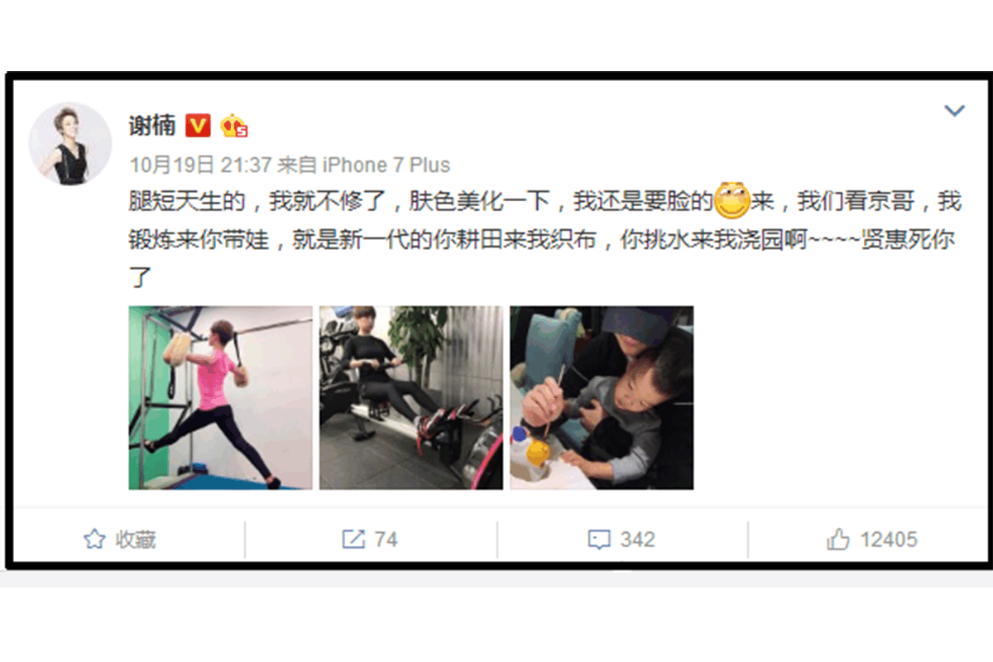Click the post text body

pyautogui.click(x=544, y=240)
